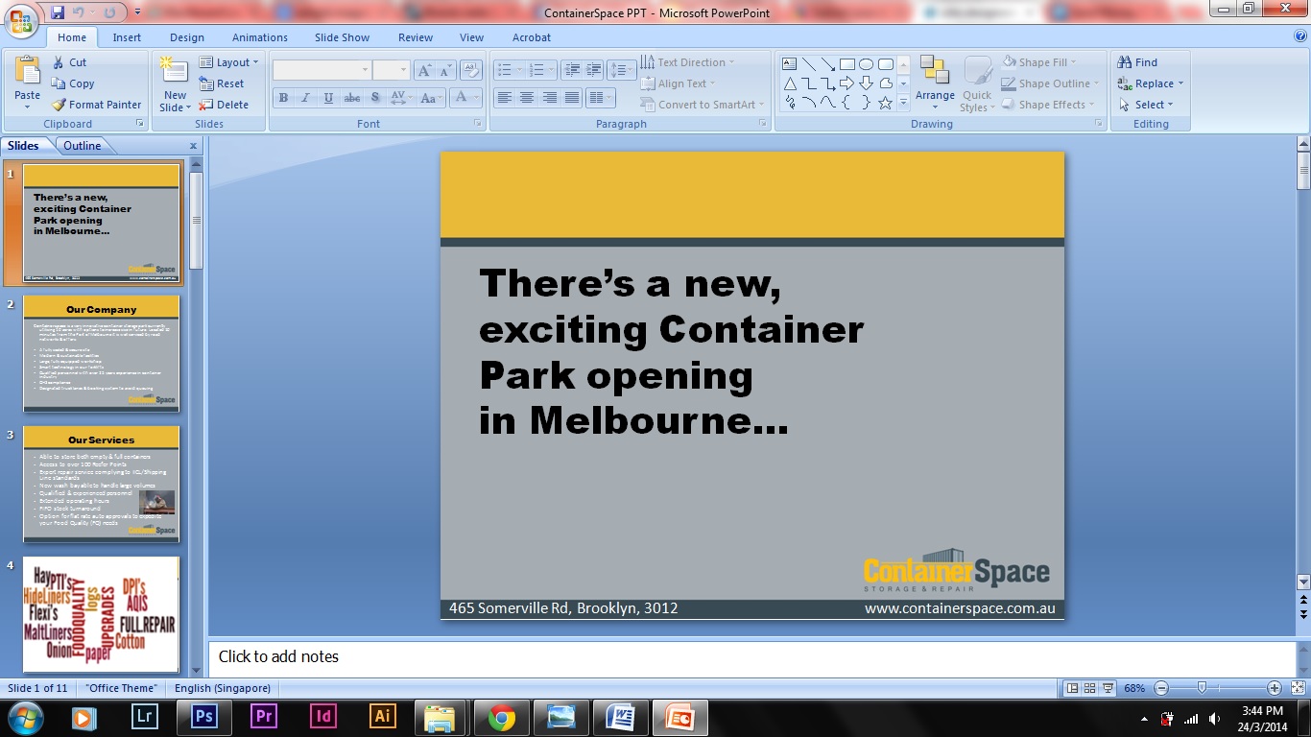The height and width of the screenshot is (737, 1311).
Task: Toggle underline formatting
Action: pos(329,98)
